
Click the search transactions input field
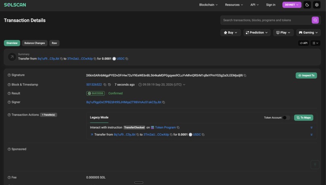[266, 20]
